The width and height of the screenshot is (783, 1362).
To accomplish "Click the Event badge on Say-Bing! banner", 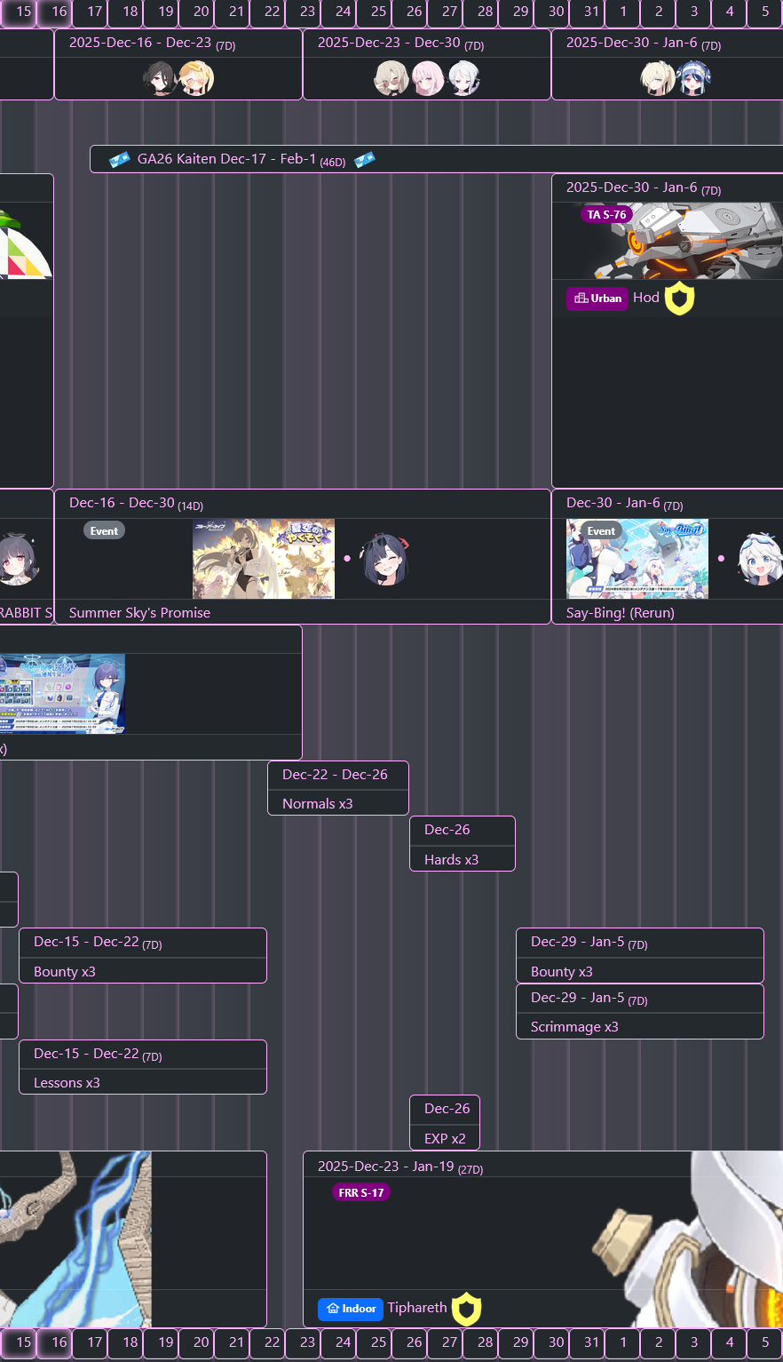I will coord(601,530).
